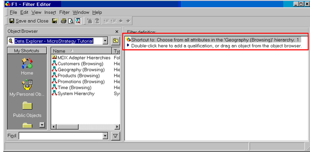
Task: Click the greyed-out move up arrow icon
Action: pyautogui.click(x=121, y=21)
